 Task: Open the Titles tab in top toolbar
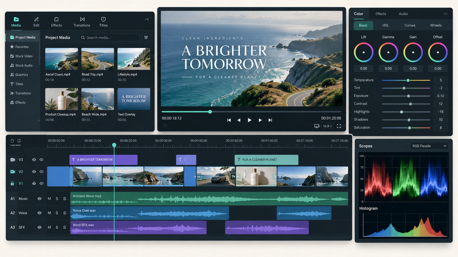pyautogui.click(x=103, y=22)
